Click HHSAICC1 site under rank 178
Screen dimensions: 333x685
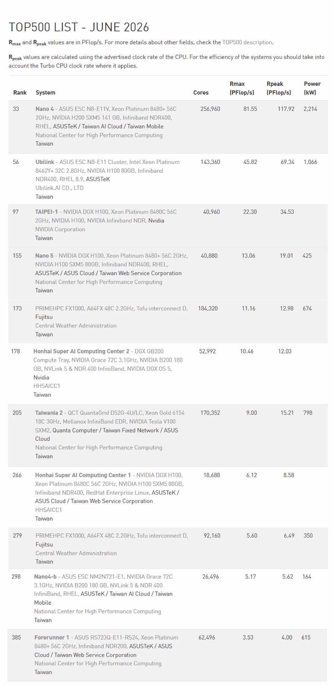(47, 386)
